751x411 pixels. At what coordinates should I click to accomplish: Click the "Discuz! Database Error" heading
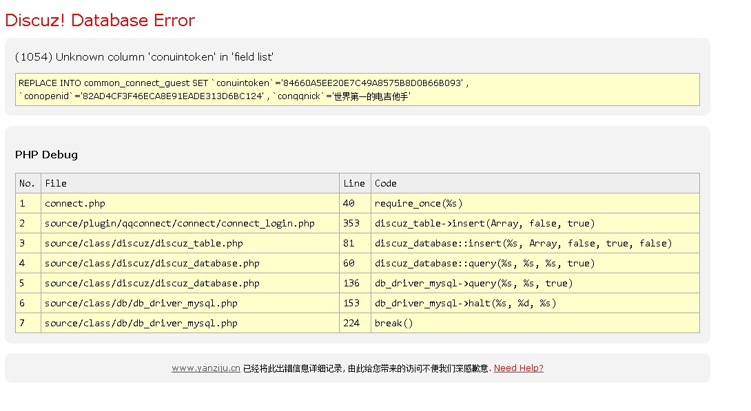coord(100,20)
